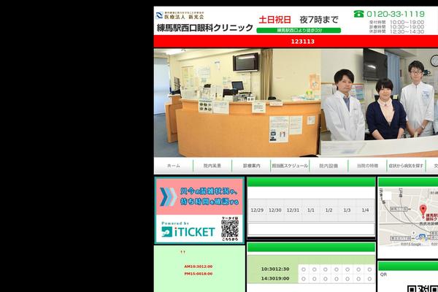This screenshot has width=438, height=292.
Task: Click the QR label in right panel
Action: tap(383, 274)
